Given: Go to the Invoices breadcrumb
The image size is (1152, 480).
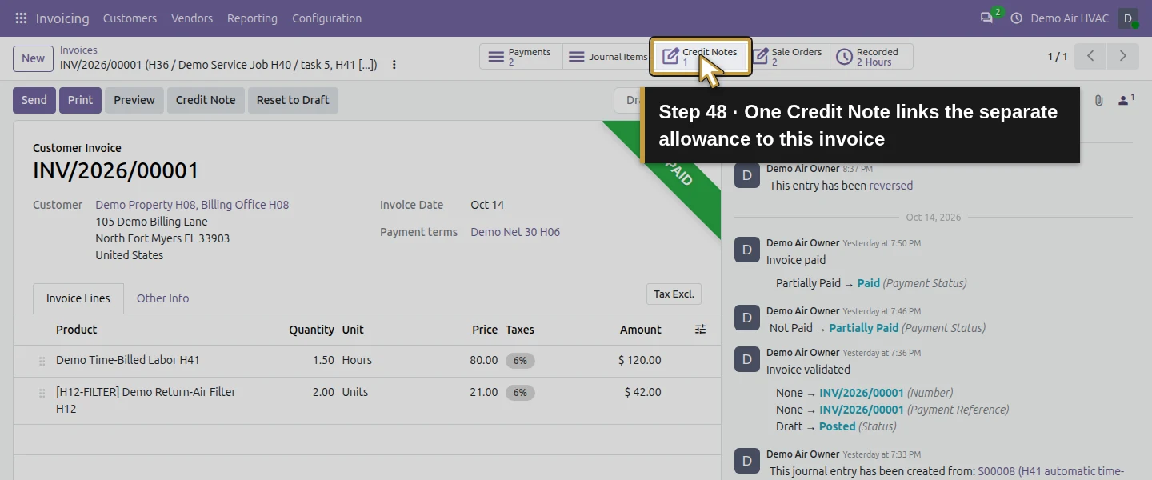Looking at the screenshot, I should click(78, 50).
